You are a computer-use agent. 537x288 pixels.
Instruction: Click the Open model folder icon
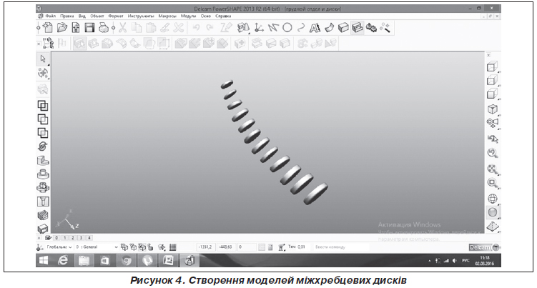pyautogui.click(x=62, y=28)
